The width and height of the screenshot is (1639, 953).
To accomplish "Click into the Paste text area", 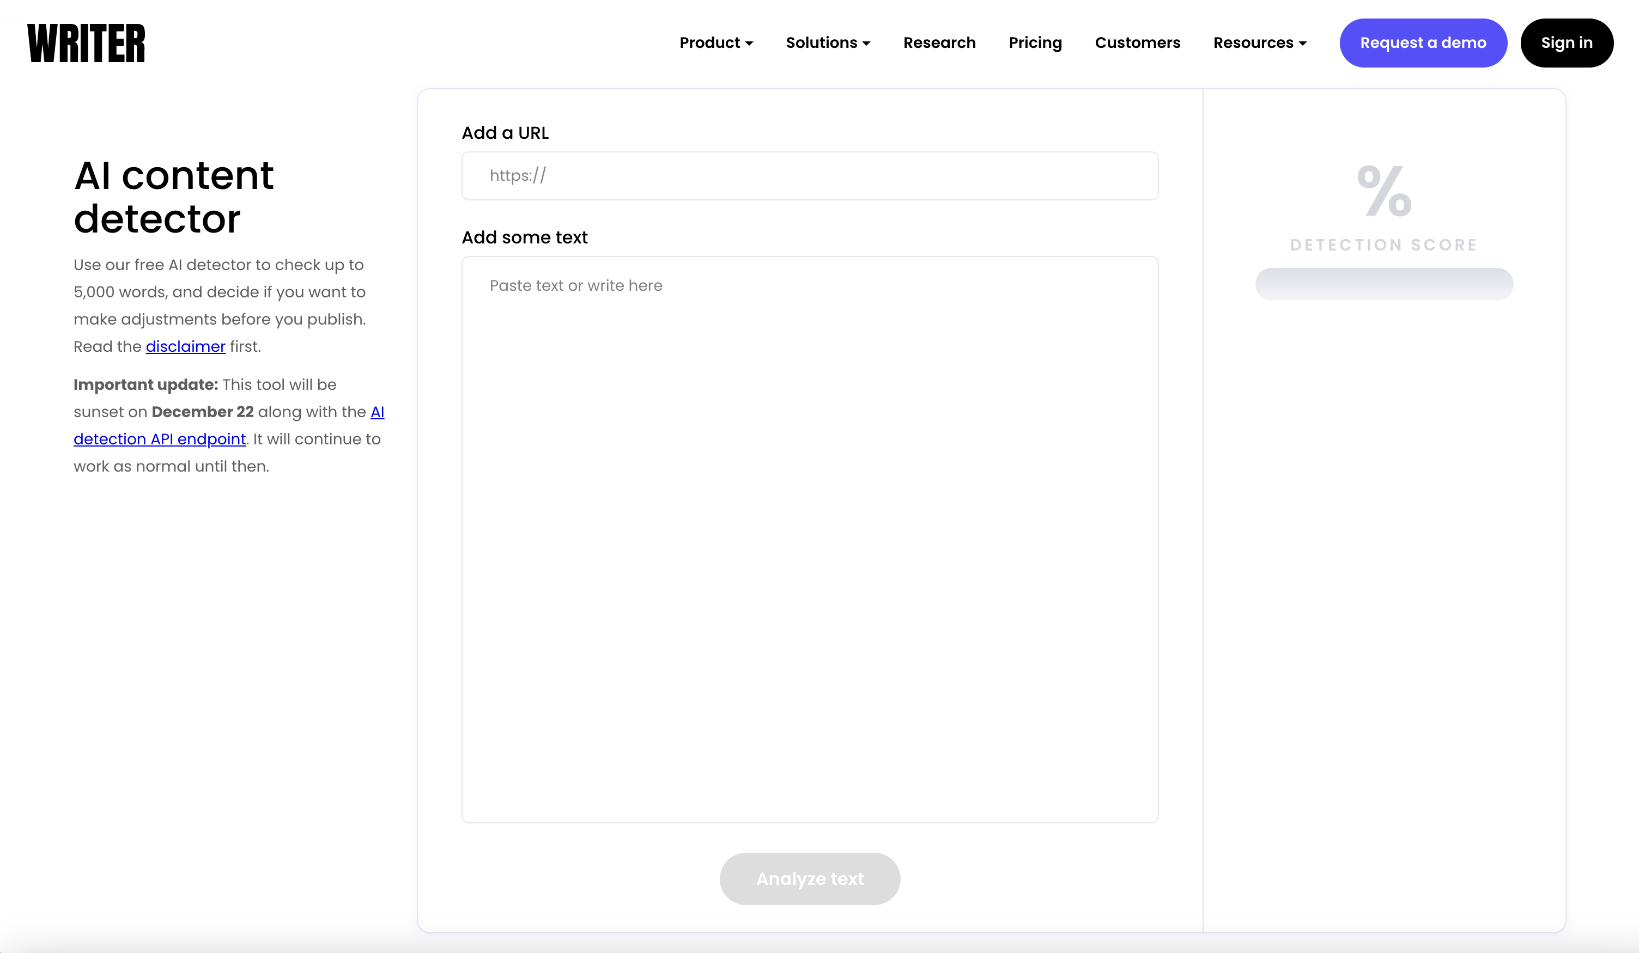I will click(x=810, y=540).
